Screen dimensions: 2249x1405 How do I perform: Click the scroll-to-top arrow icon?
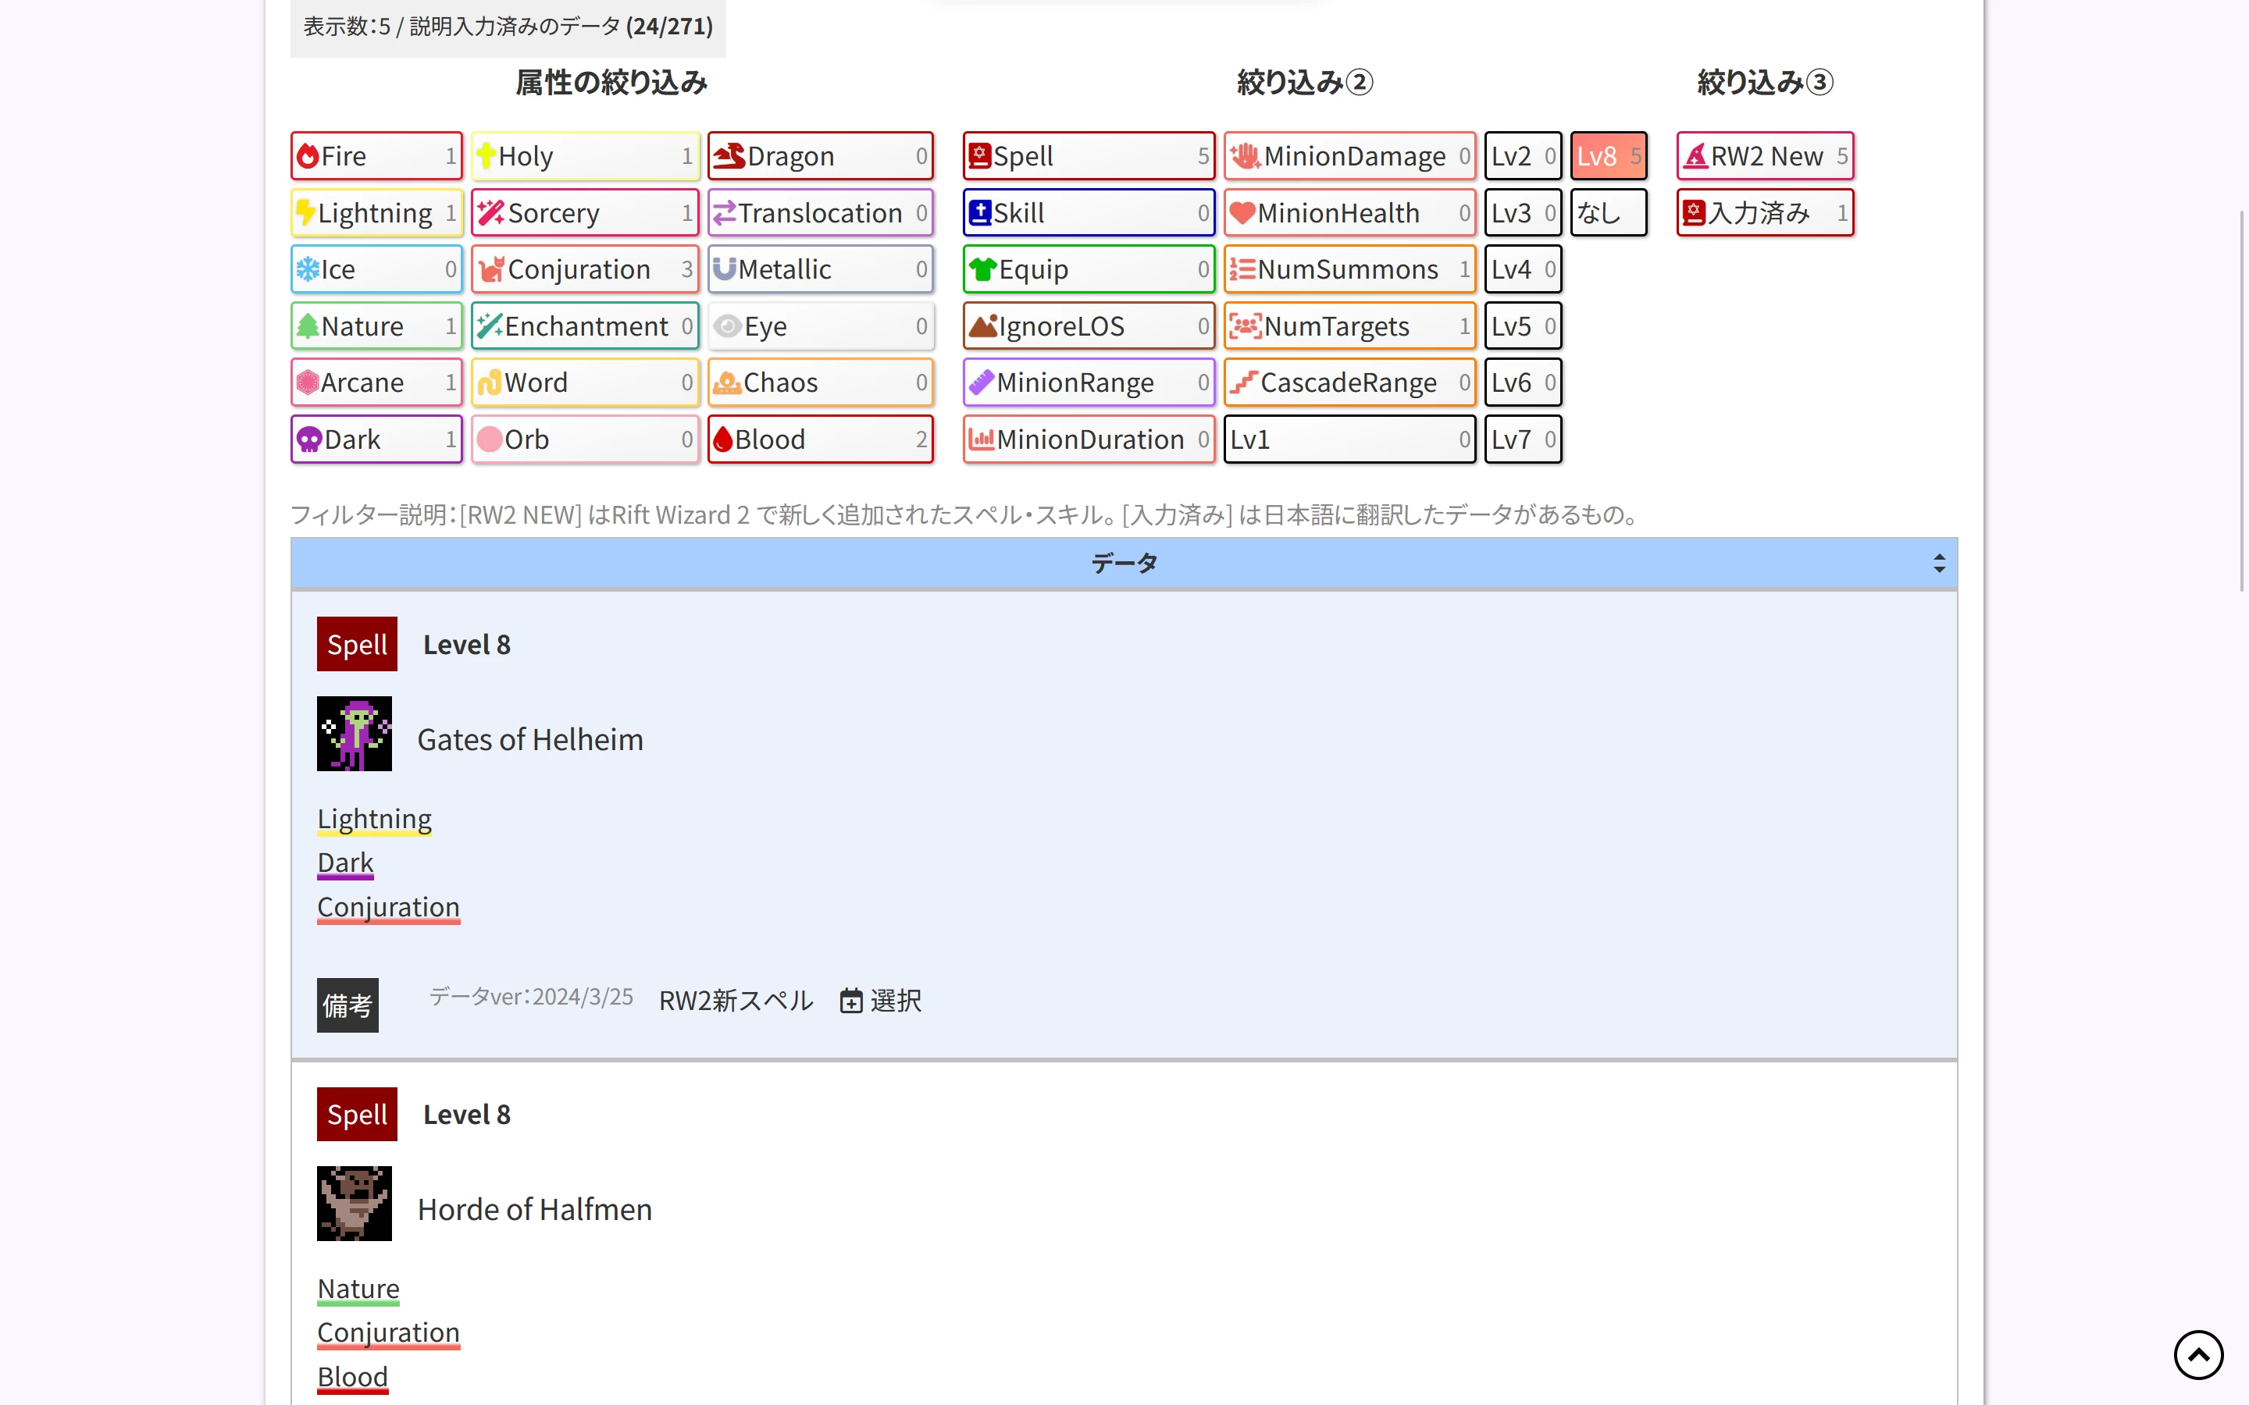pyautogui.click(x=2198, y=1355)
